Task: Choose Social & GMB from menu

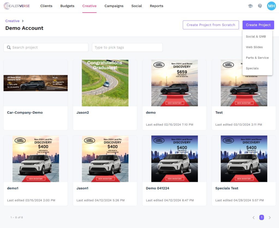Action: pyautogui.click(x=256, y=36)
